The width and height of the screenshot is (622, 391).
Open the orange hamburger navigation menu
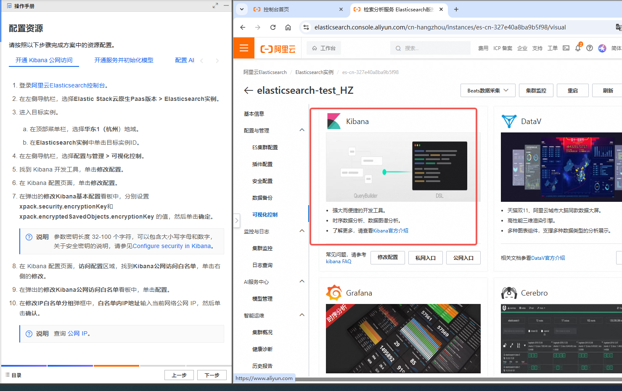244,48
